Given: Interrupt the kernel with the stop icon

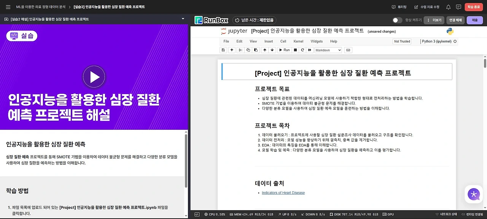Looking at the screenshot, I should 295,50.
